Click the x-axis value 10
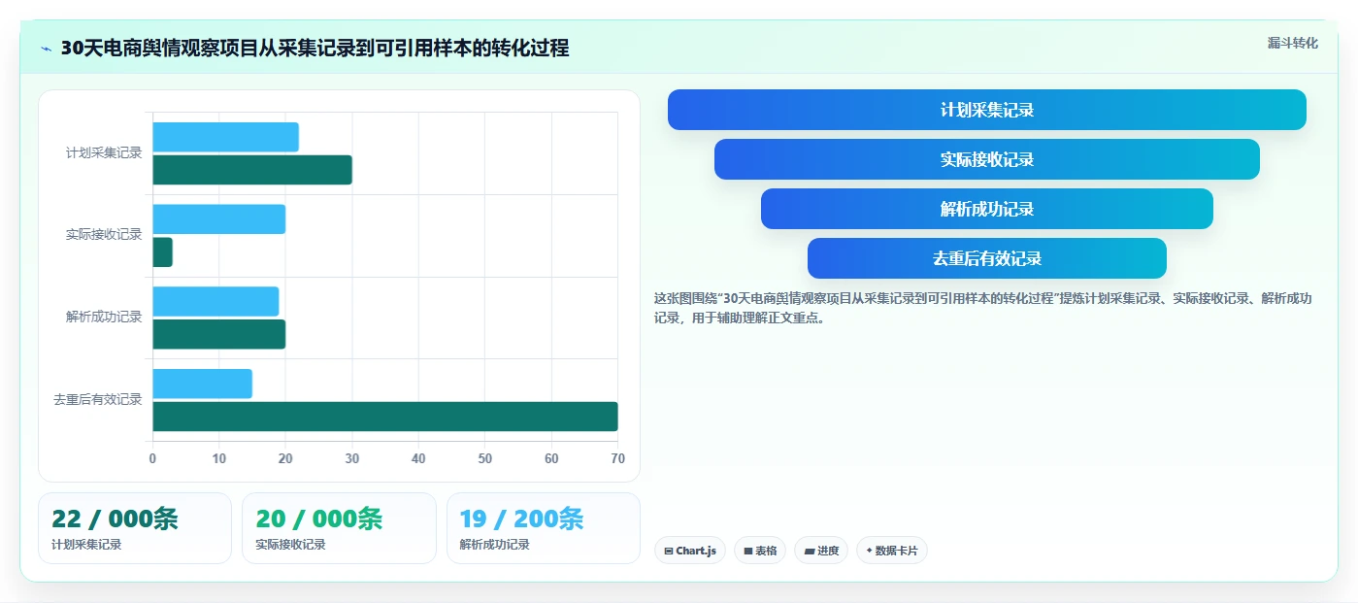The width and height of the screenshot is (1358, 603). coord(219,458)
